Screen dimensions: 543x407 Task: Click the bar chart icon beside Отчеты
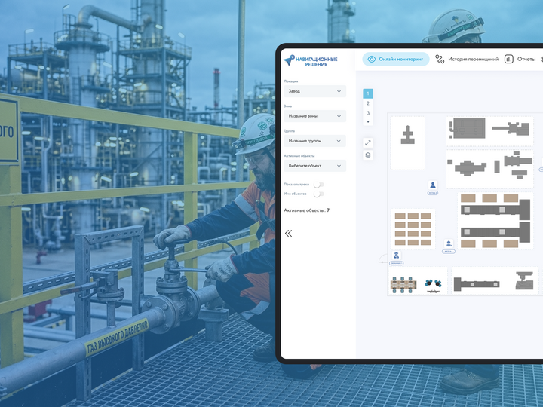tap(509, 59)
